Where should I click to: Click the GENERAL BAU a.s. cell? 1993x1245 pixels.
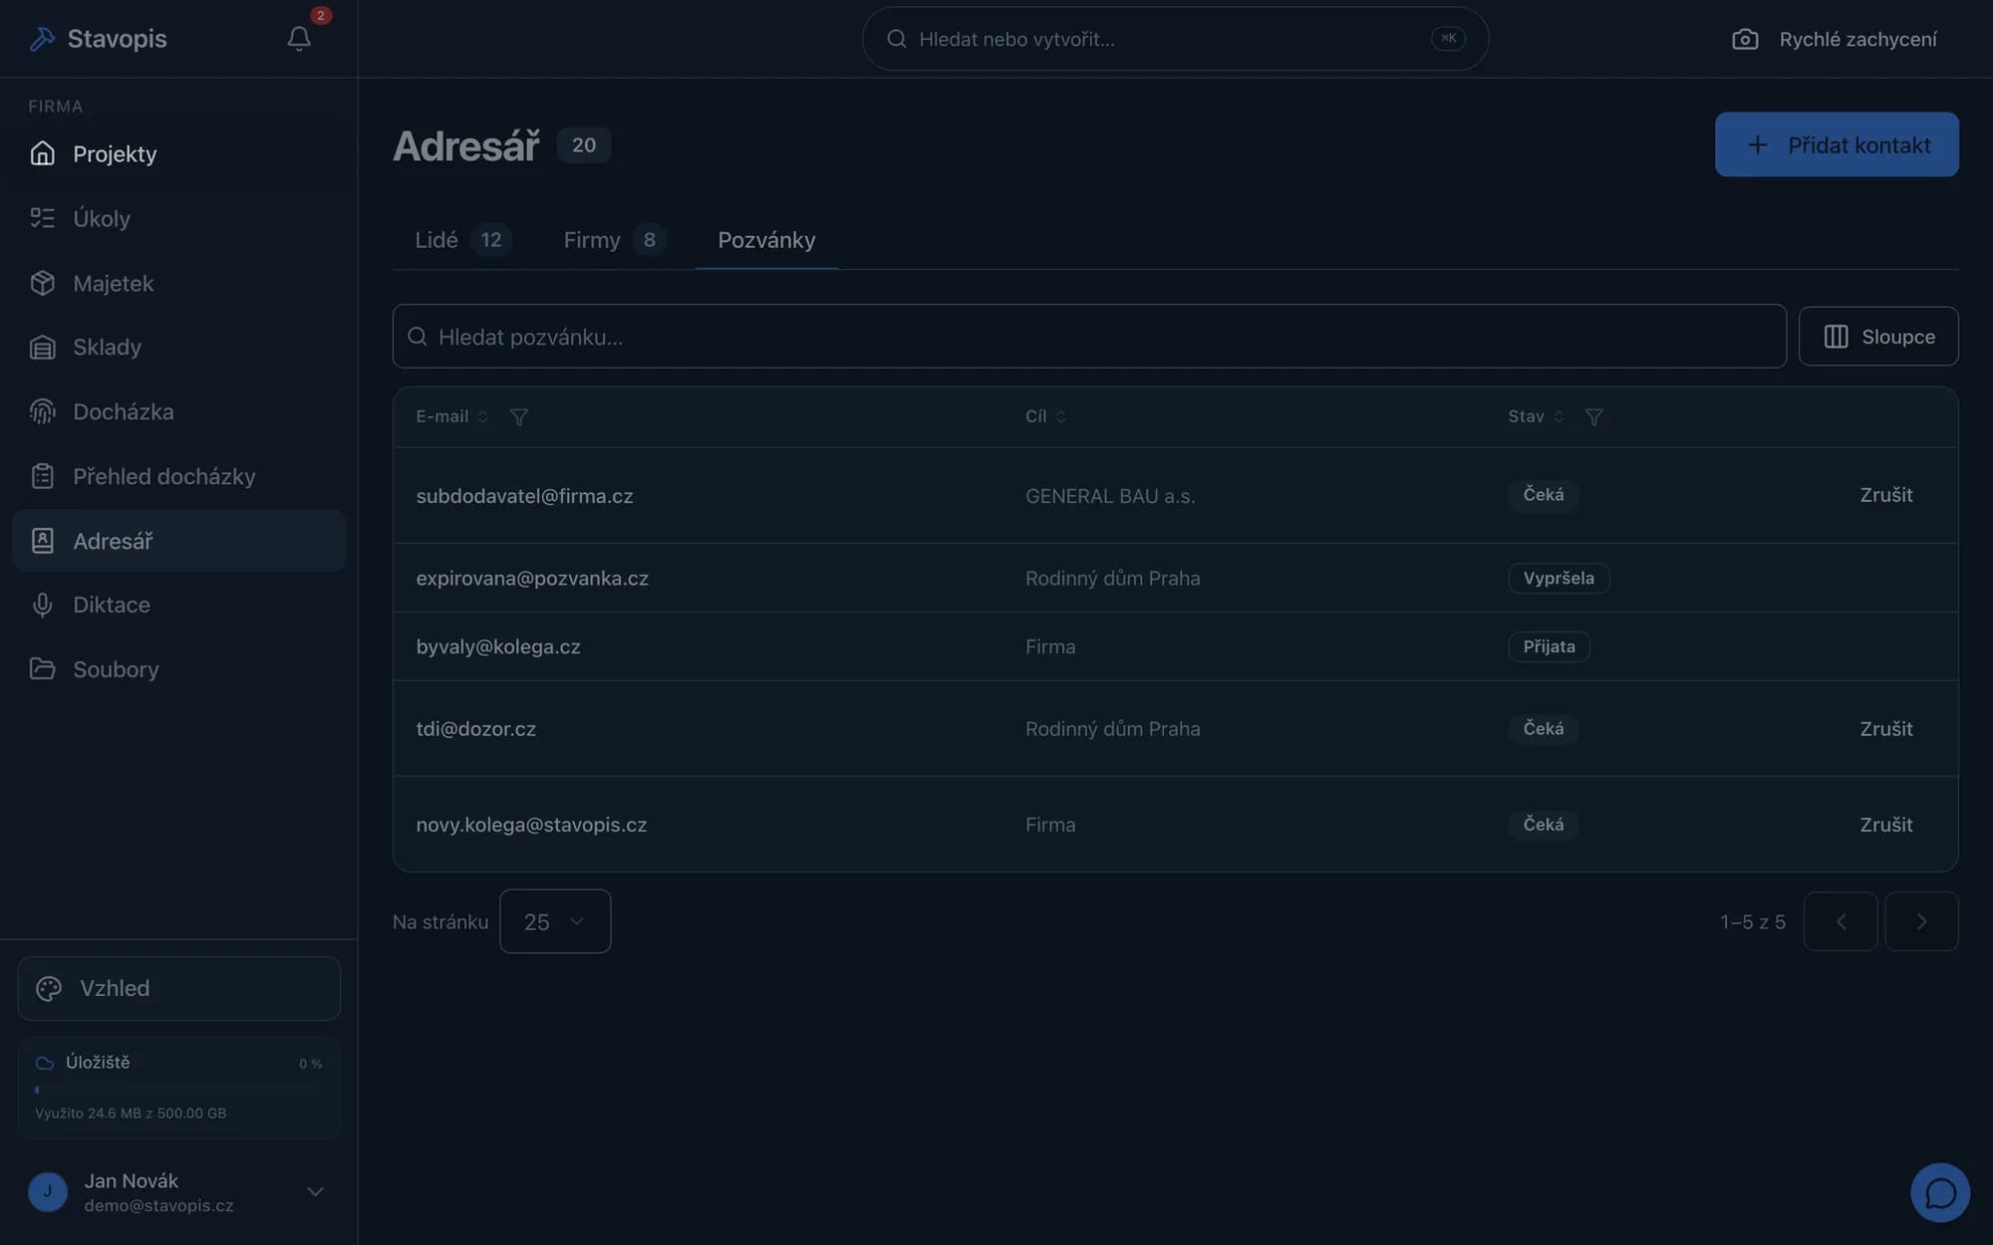[x=1110, y=496]
